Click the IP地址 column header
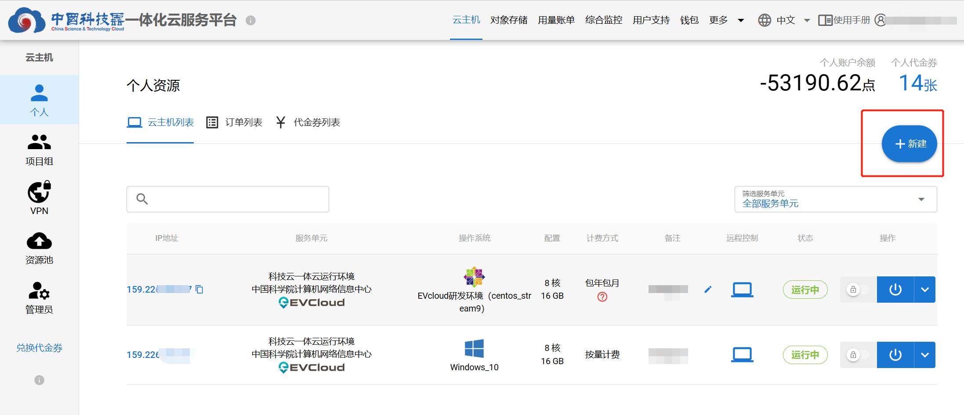 click(x=167, y=238)
